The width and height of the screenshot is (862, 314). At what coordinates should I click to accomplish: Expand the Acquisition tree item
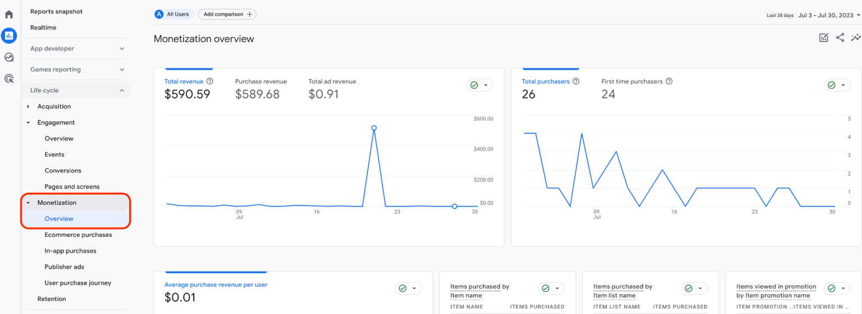(29, 106)
